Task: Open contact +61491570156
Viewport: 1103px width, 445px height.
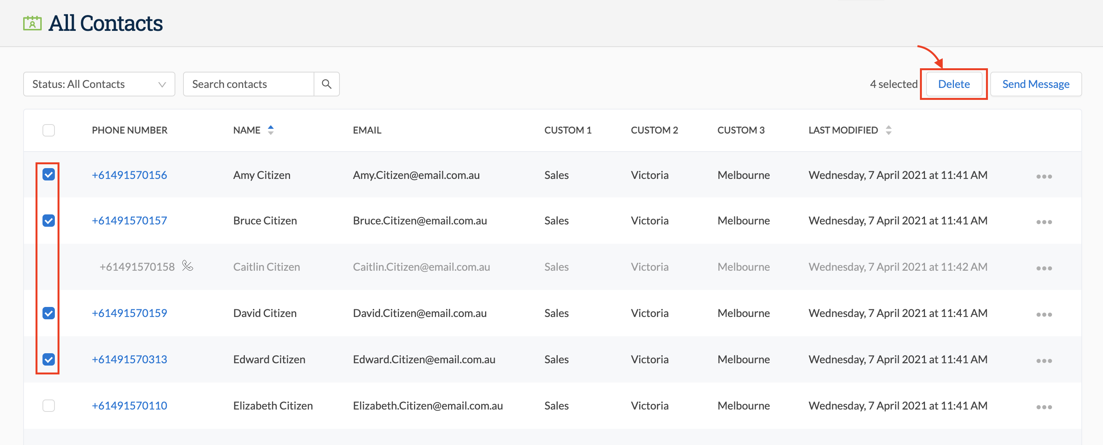Action: click(129, 175)
